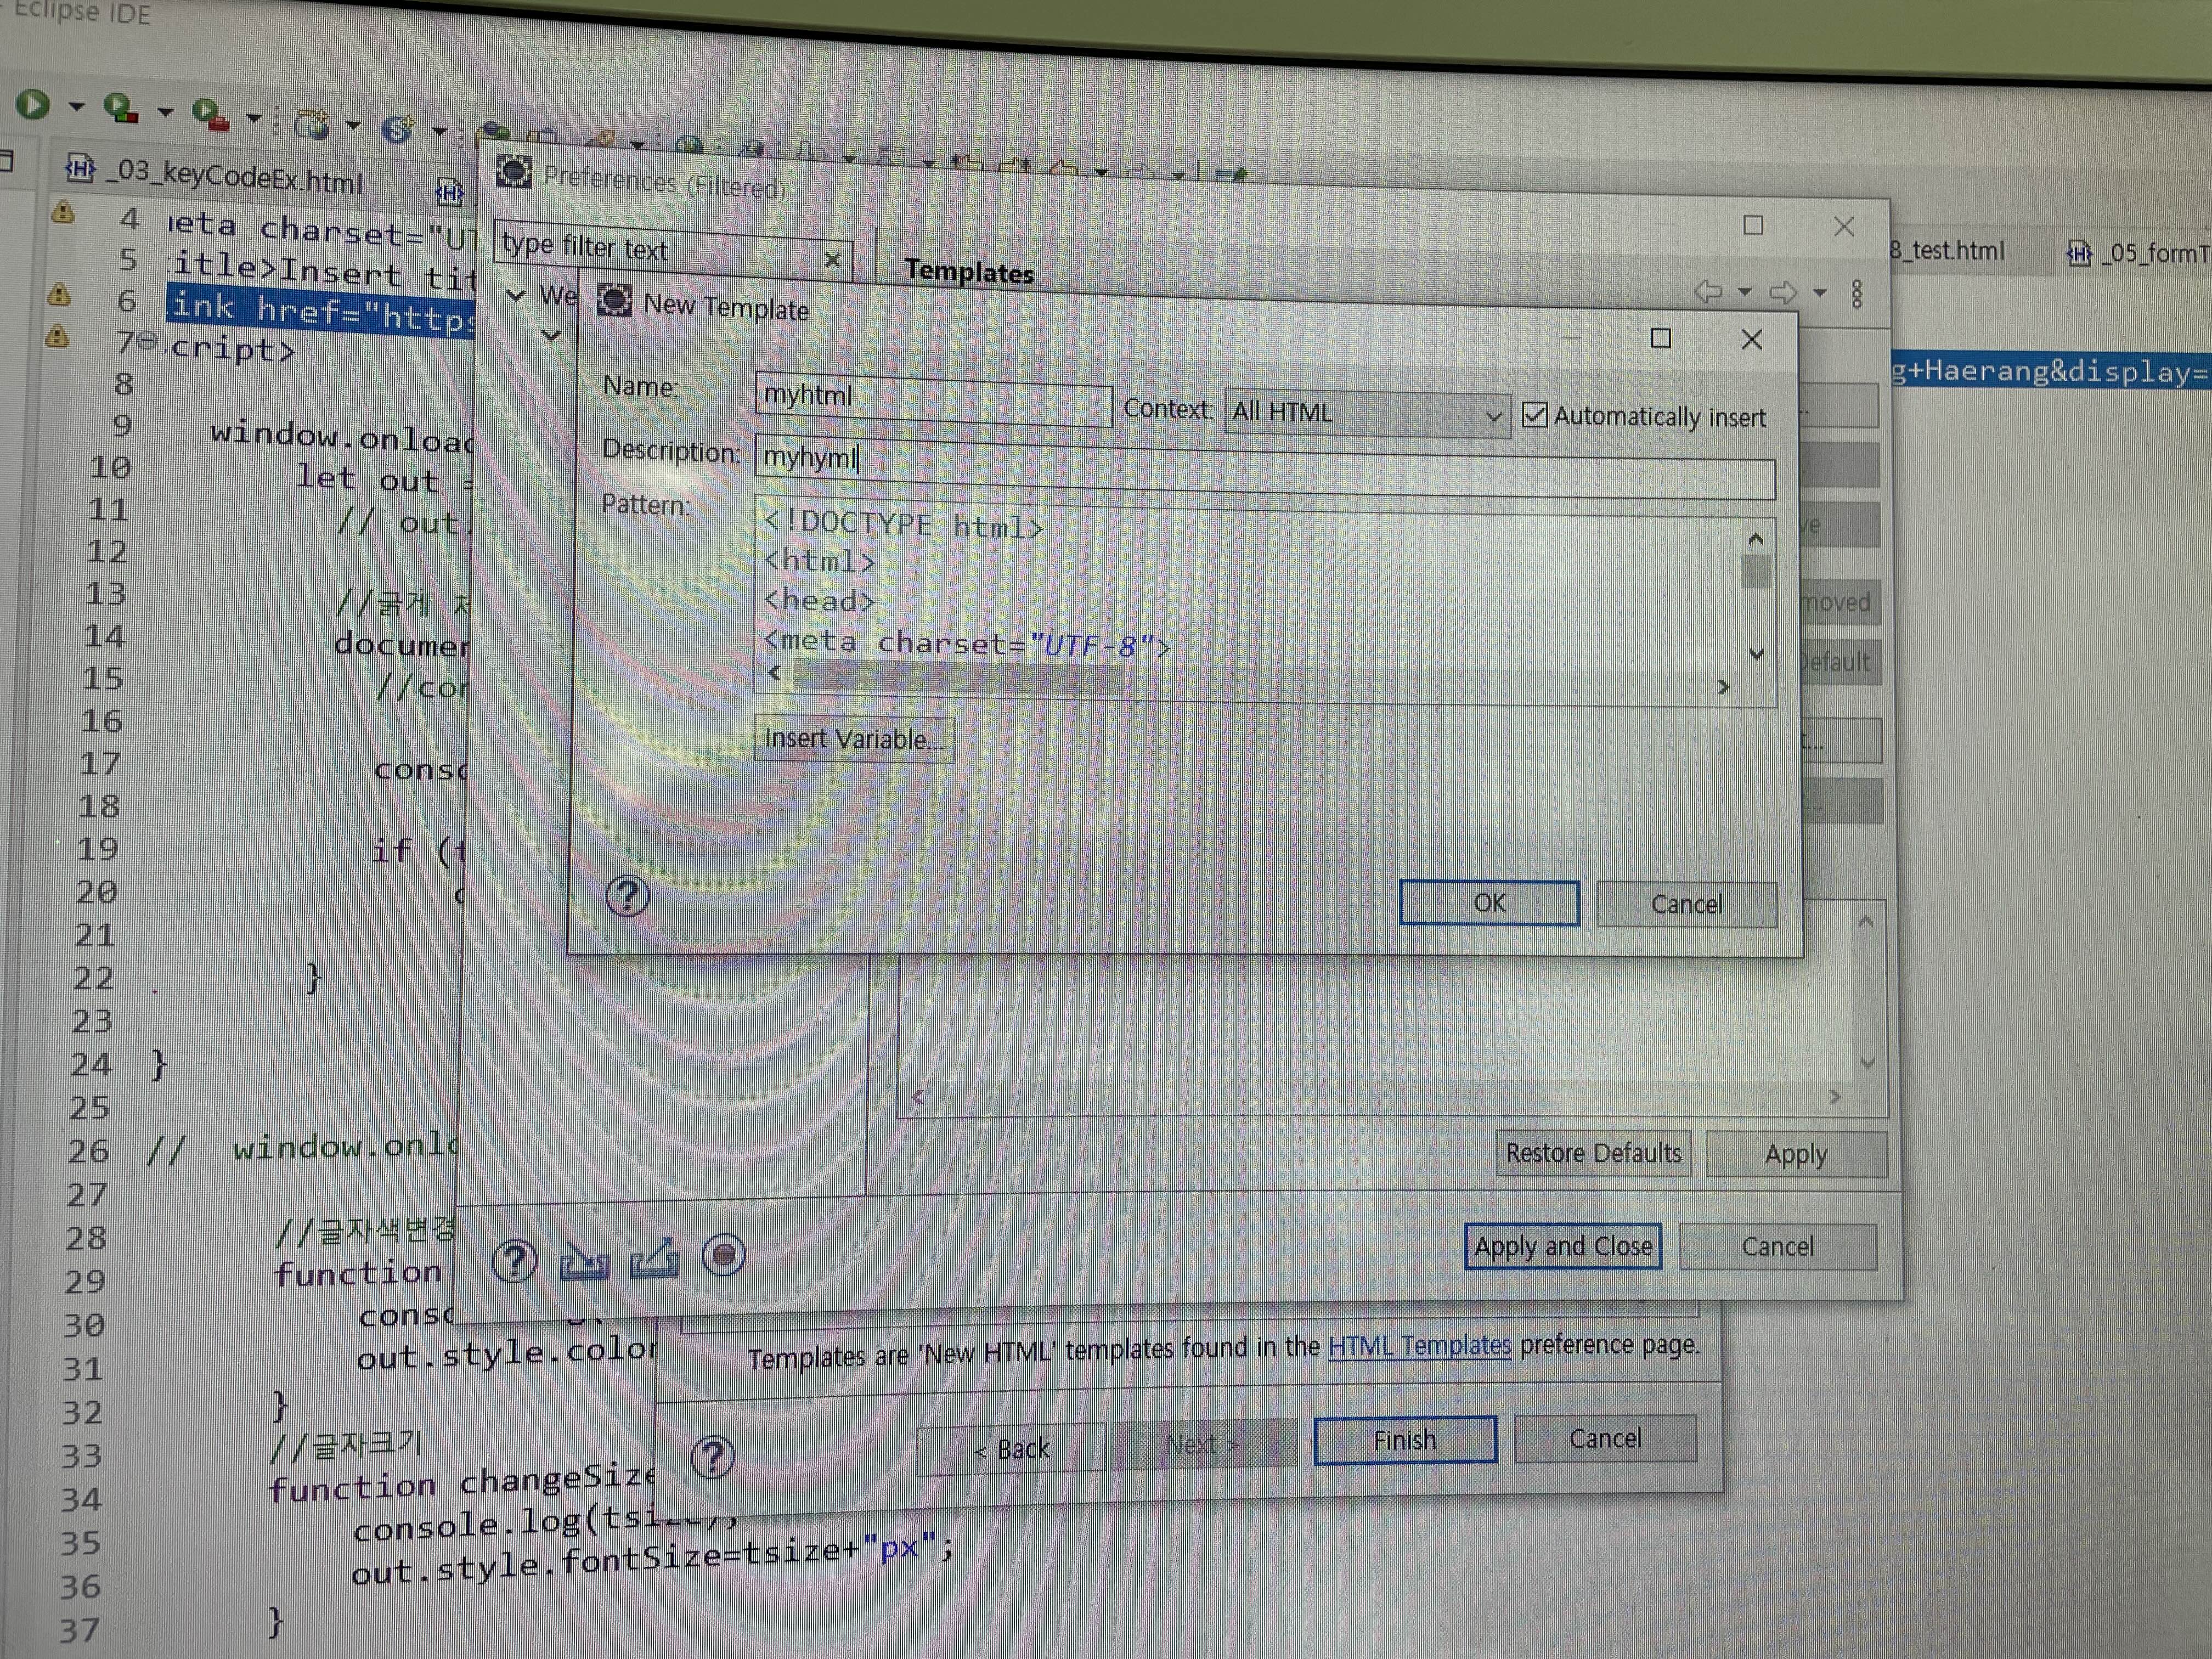Open dropdown arrow next to Run icon

(x=76, y=106)
